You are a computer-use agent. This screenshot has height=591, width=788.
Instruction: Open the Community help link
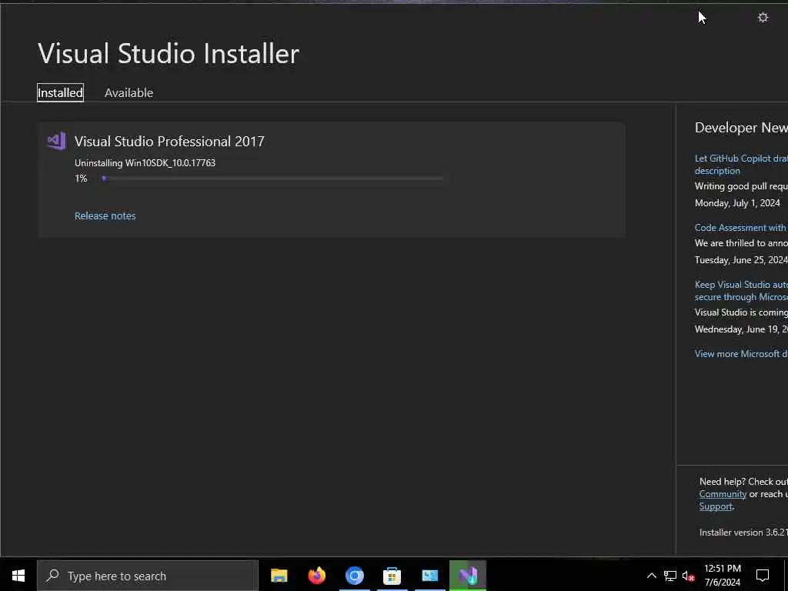[723, 494]
